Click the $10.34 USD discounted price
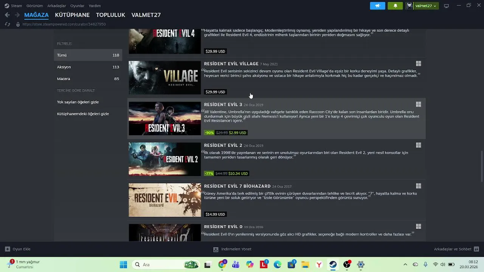The image size is (484, 272). coord(238,173)
